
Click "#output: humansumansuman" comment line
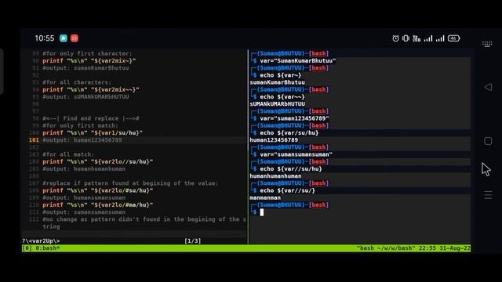click(x=84, y=197)
